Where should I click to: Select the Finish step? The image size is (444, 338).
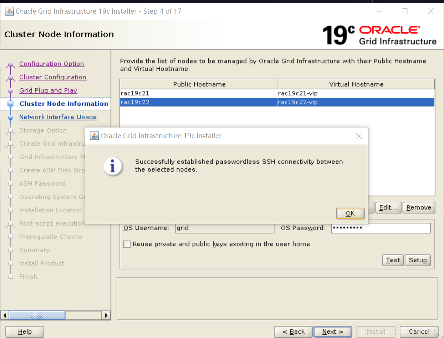28,277
